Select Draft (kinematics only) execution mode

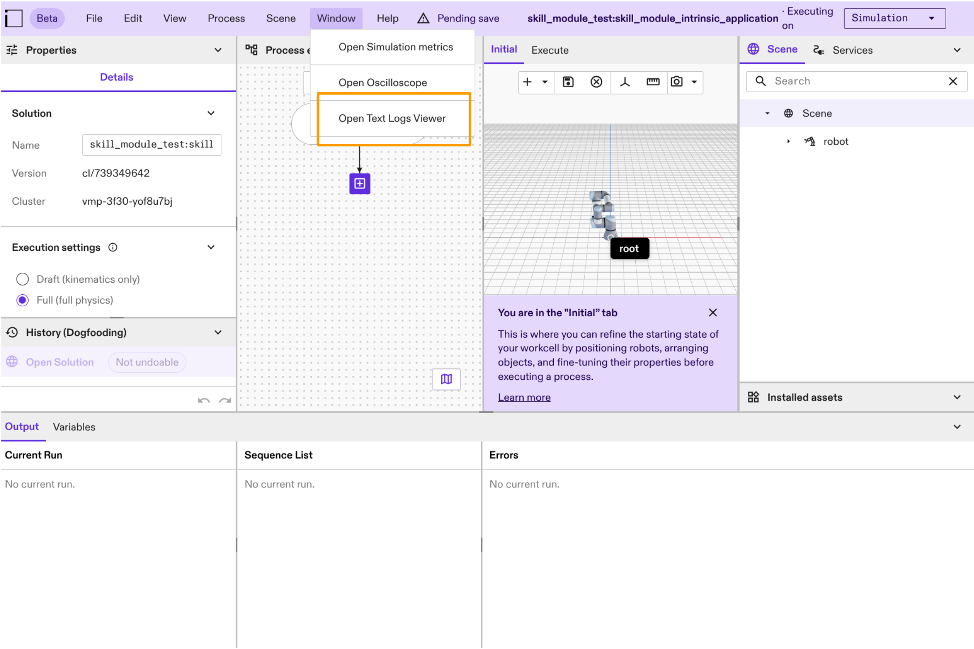point(22,279)
